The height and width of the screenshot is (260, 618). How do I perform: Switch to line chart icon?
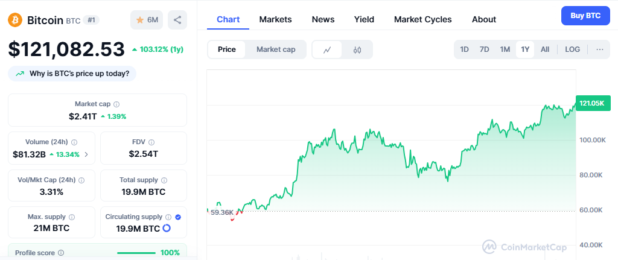[327, 49]
